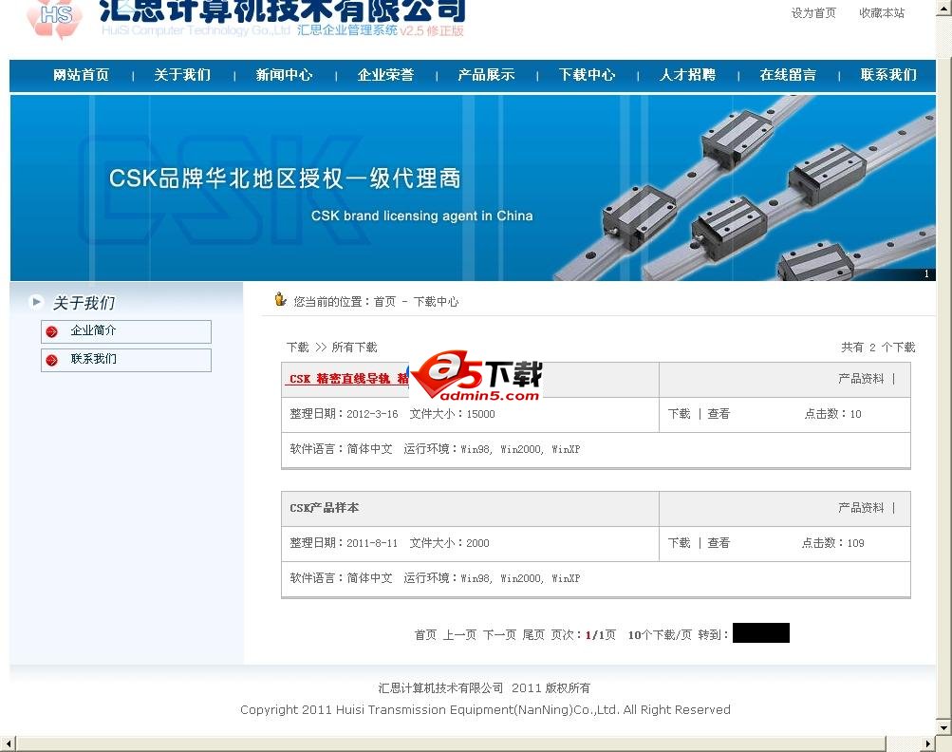Viewport: 952px width, 752px height.
Task: Click the horizontal scrollbar left arrow
Action: (8, 743)
